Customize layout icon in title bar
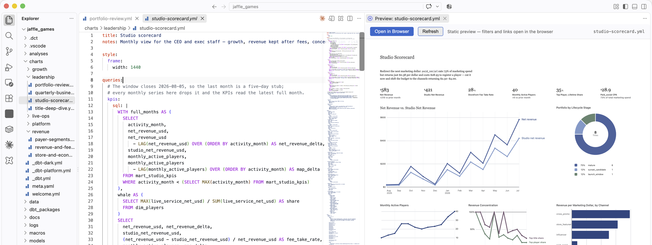 pyautogui.click(x=616, y=7)
